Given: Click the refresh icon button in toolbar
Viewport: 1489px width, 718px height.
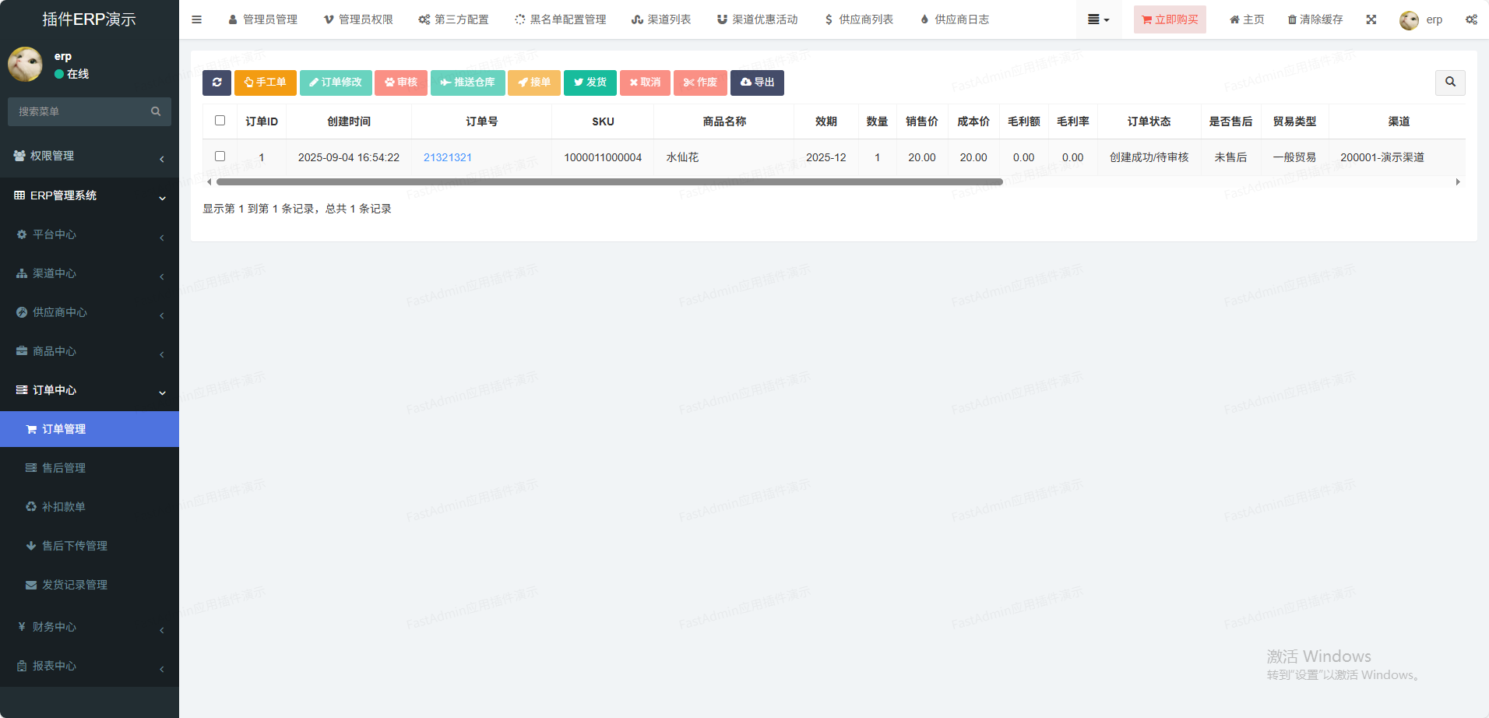Looking at the screenshot, I should (216, 83).
